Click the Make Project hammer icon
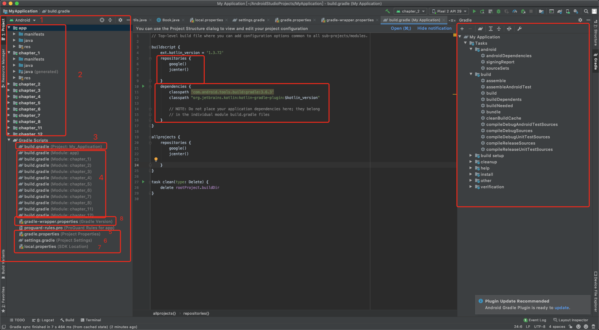The height and width of the screenshot is (330, 599). click(387, 11)
